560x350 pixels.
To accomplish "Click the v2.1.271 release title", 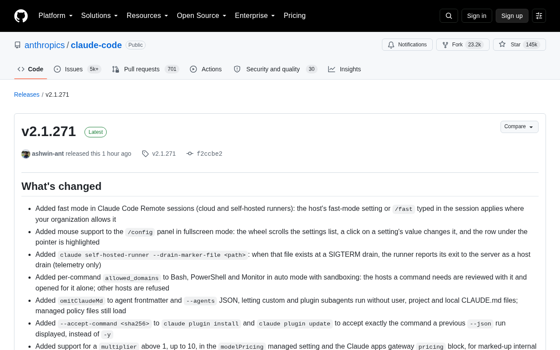I will pos(49,131).
